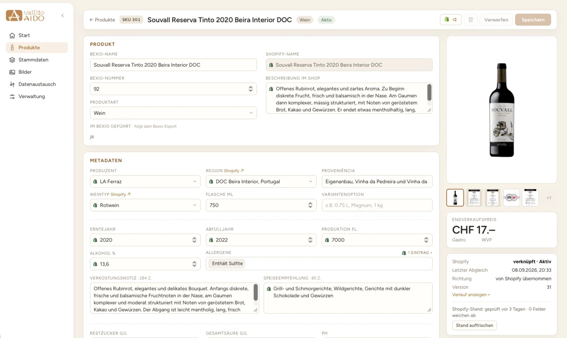Image resolution: width=567 pixels, height=338 pixels.
Task: Click the Gastro price label
Action: tap(459, 240)
